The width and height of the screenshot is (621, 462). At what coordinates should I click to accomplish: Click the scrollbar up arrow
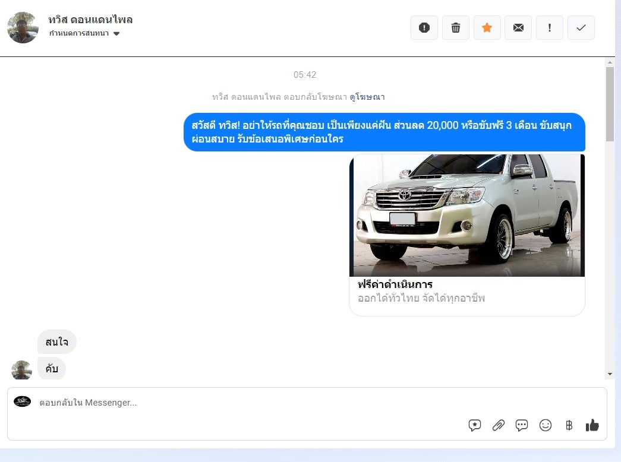click(x=610, y=62)
